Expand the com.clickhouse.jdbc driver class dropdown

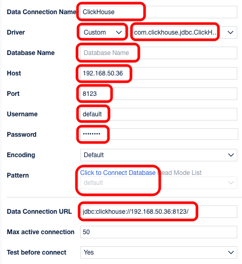coord(184,32)
